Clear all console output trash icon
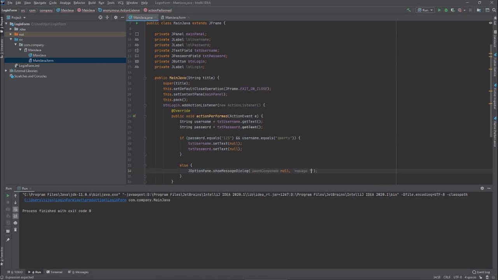Viewport: 498px width, 280px height. pos(15,230)
